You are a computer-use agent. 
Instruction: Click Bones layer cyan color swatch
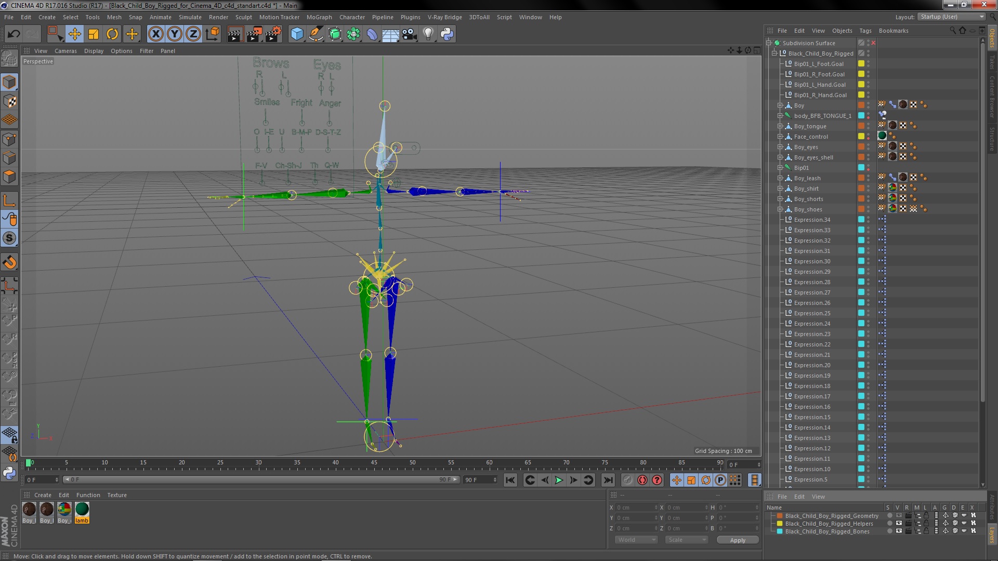coord(779,531)
